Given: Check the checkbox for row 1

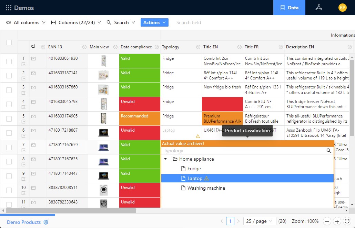Looking at the screenshot, I should (x=9, y=61).
